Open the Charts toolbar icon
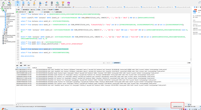This screenshot has width=201, height=110. [68, 3]
